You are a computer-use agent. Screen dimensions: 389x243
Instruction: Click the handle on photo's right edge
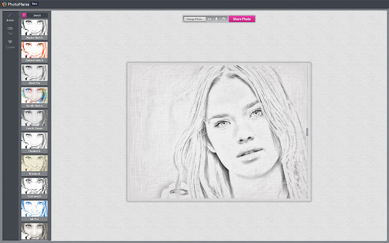(x=307, y=132)
